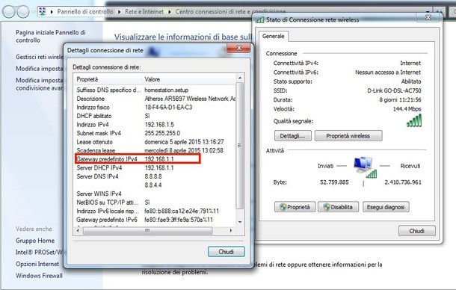Click Chiudi in network details dialog
Image resolution: width=456 pixels, height=290 pixels.
coord(227,252)
